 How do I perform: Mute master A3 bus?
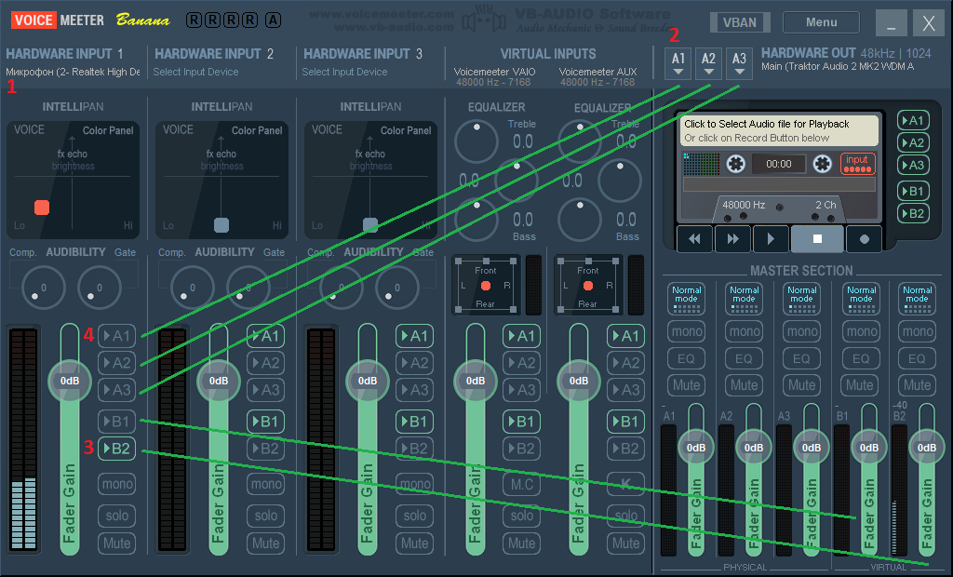click(801, 385)
